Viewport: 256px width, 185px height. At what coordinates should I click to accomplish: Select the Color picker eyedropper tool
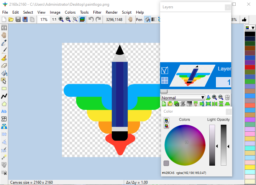click(4, 43)
